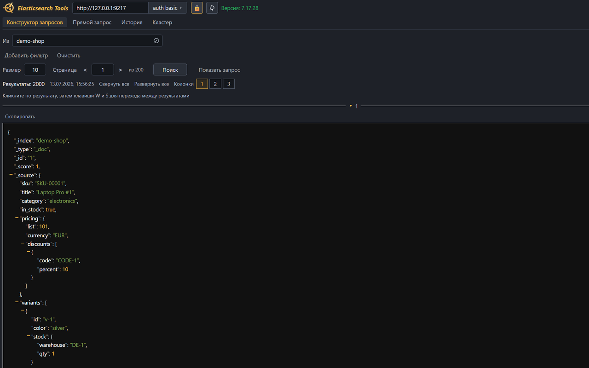This screenshot has height=368, width=589.
Task: Click the "DE-1" warehouse value
Action: 78,345
